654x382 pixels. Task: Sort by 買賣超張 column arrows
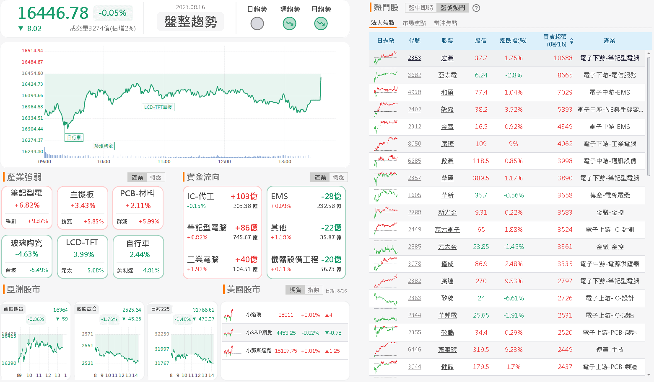tap(571, 41)
